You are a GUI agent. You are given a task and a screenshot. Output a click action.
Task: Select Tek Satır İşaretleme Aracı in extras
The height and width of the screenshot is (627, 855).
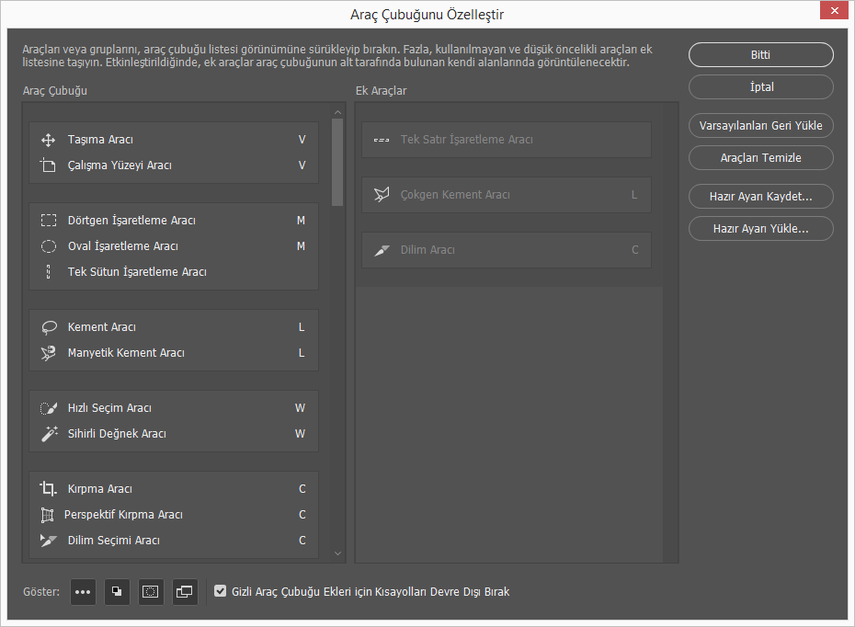pyautogui.click(x=466, y=140)
